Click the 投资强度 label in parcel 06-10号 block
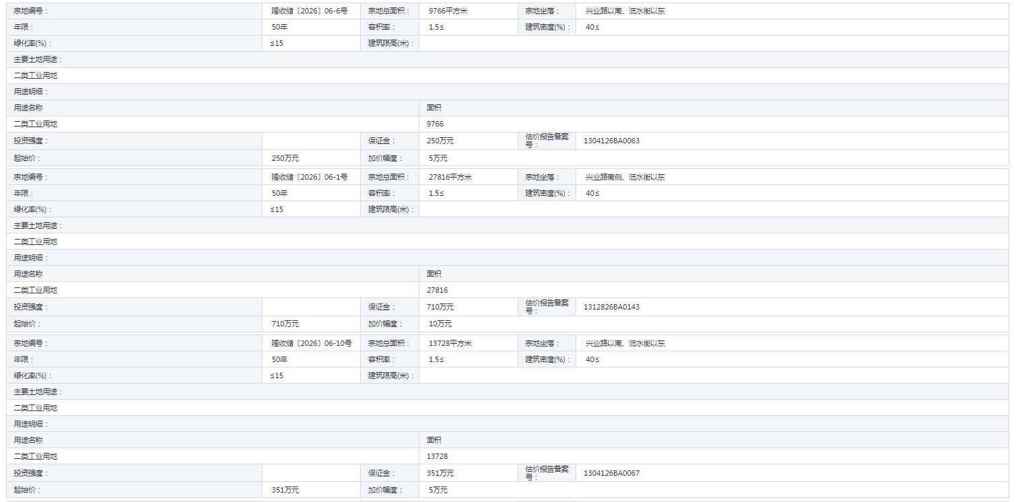 pos(31,474)
